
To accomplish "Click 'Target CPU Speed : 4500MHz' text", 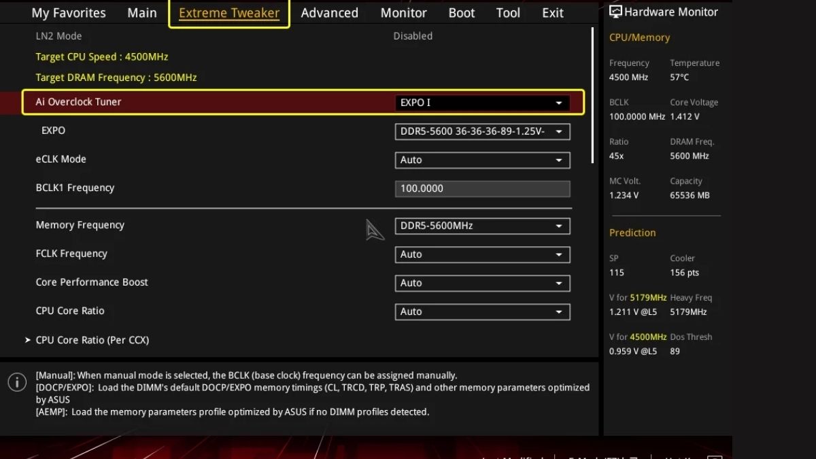I will pyautogui.click(x=102, y=57).
